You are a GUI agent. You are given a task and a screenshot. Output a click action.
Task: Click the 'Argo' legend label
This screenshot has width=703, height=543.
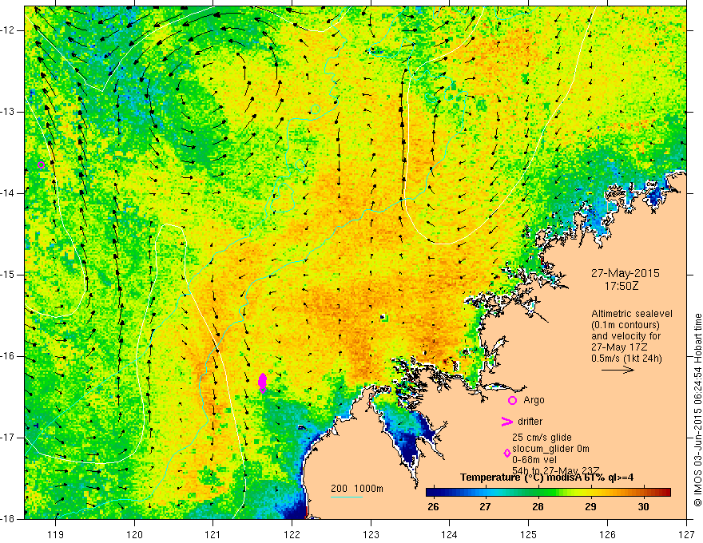pyautogui.click(x=534, y=400)
